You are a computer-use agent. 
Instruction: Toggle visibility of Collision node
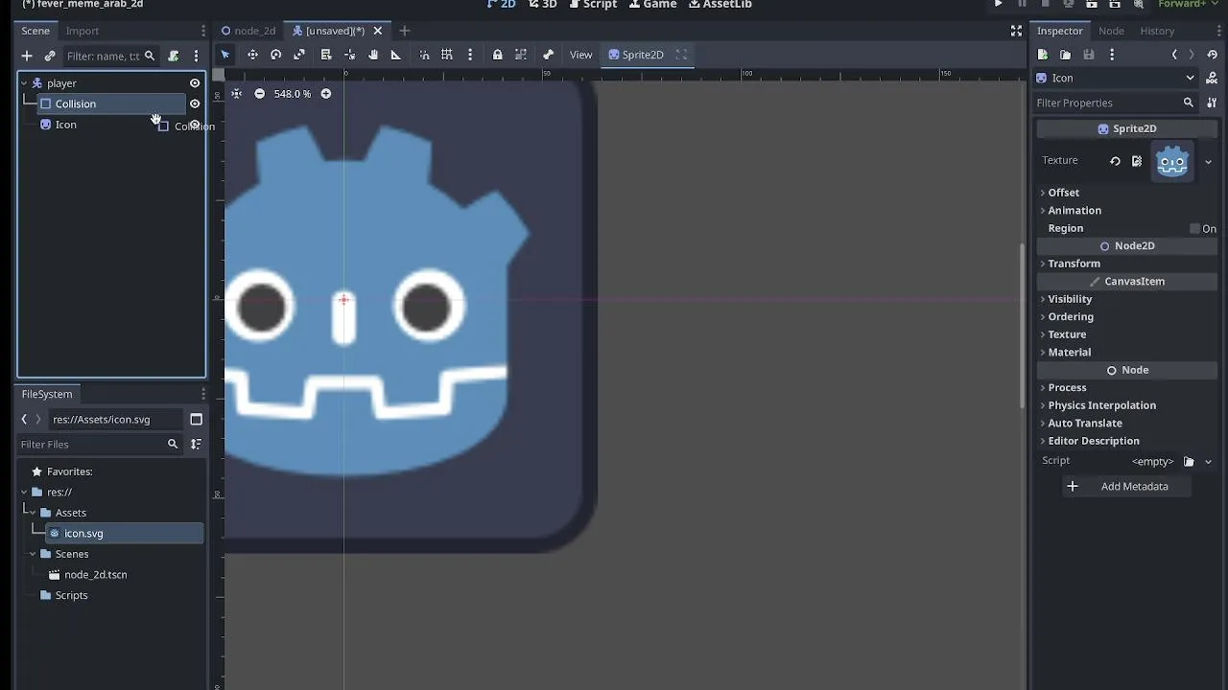tap(195, 103)
